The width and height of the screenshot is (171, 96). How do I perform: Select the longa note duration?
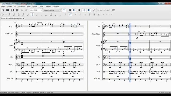tap(51, 15)
